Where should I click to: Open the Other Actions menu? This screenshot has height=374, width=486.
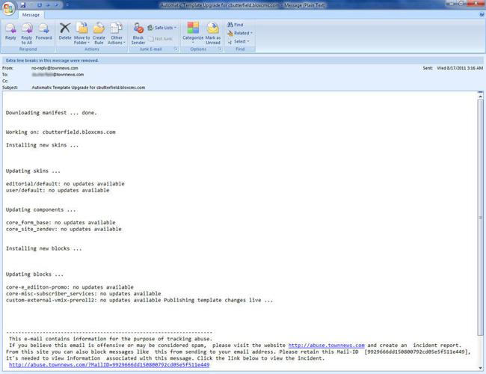click(x=117, y=34)
